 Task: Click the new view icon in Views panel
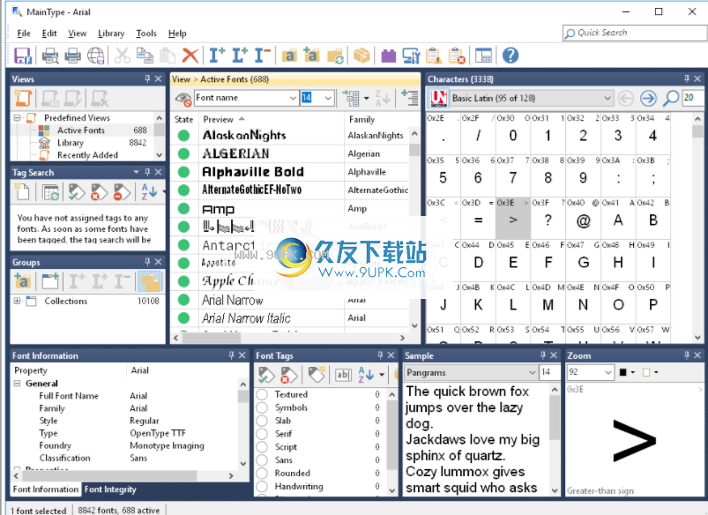point(23,98)
